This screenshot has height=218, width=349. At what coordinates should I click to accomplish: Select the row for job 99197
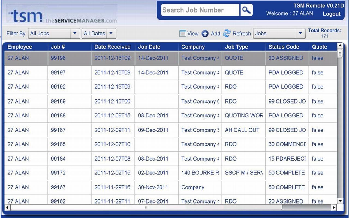tap(58, 73)
